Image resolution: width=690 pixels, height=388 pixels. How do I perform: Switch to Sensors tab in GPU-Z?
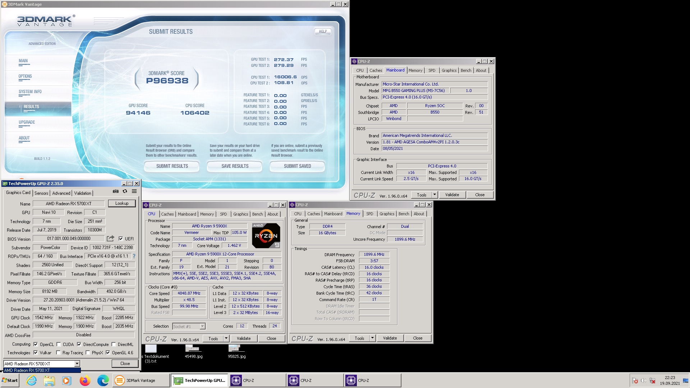pos(41,193)
